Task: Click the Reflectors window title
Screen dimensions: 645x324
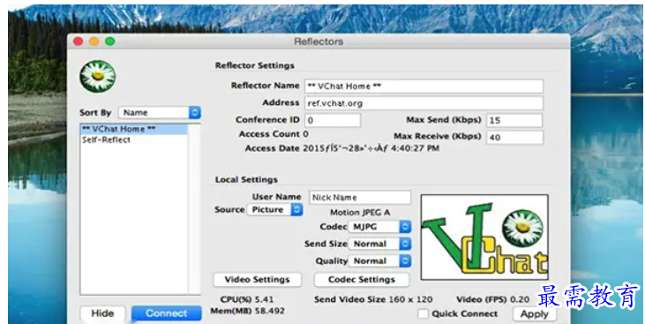Action: tap(319, 41)
